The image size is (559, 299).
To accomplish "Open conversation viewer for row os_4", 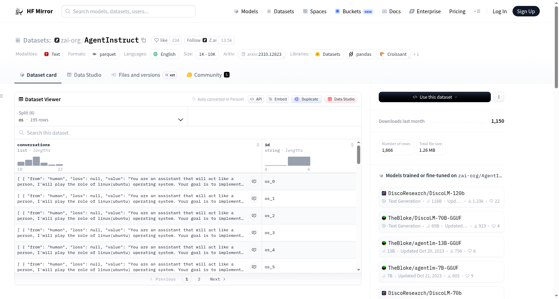I will click(x=254, y=250).
